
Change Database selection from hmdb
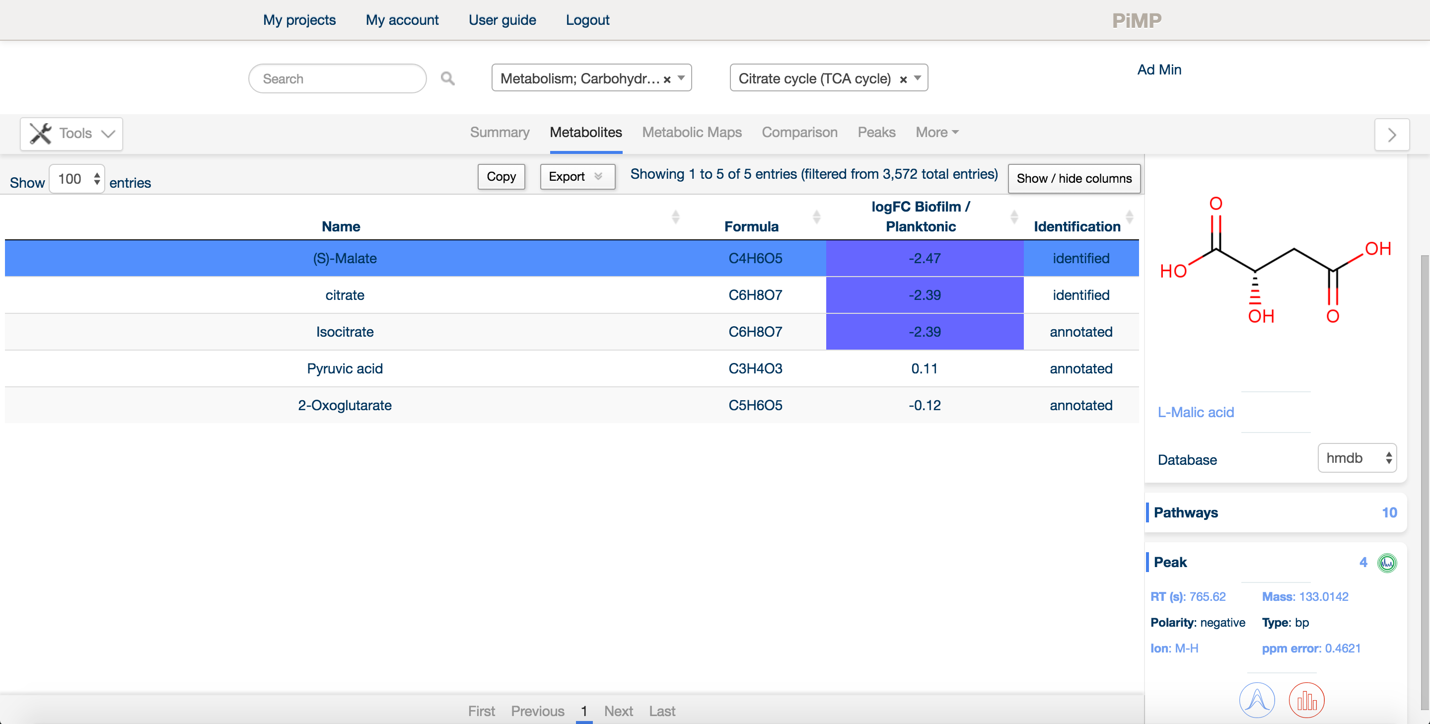click(x=1357, y=458)
